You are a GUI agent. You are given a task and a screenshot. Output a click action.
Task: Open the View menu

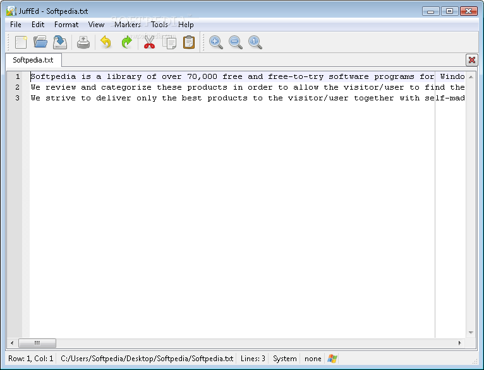[96, 25]
